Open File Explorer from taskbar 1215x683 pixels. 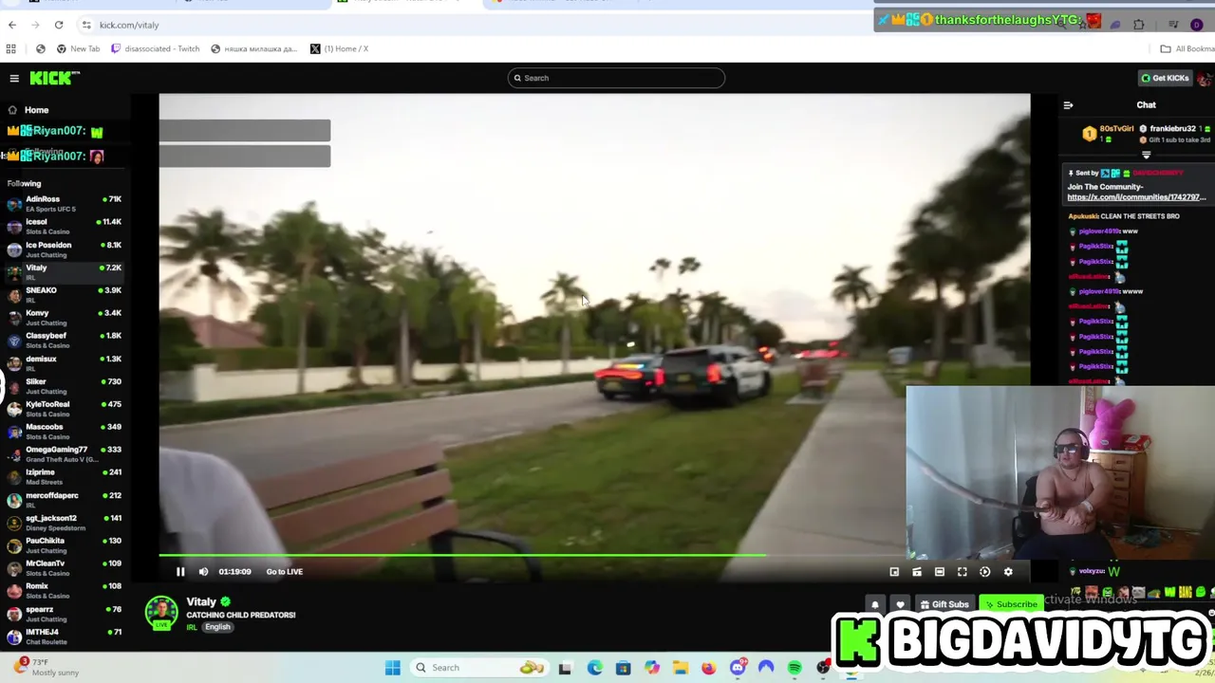pyautogui.click(x=681, y=668)
